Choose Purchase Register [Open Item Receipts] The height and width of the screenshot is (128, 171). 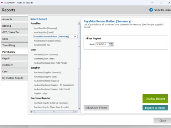click(x=51, y=107)
